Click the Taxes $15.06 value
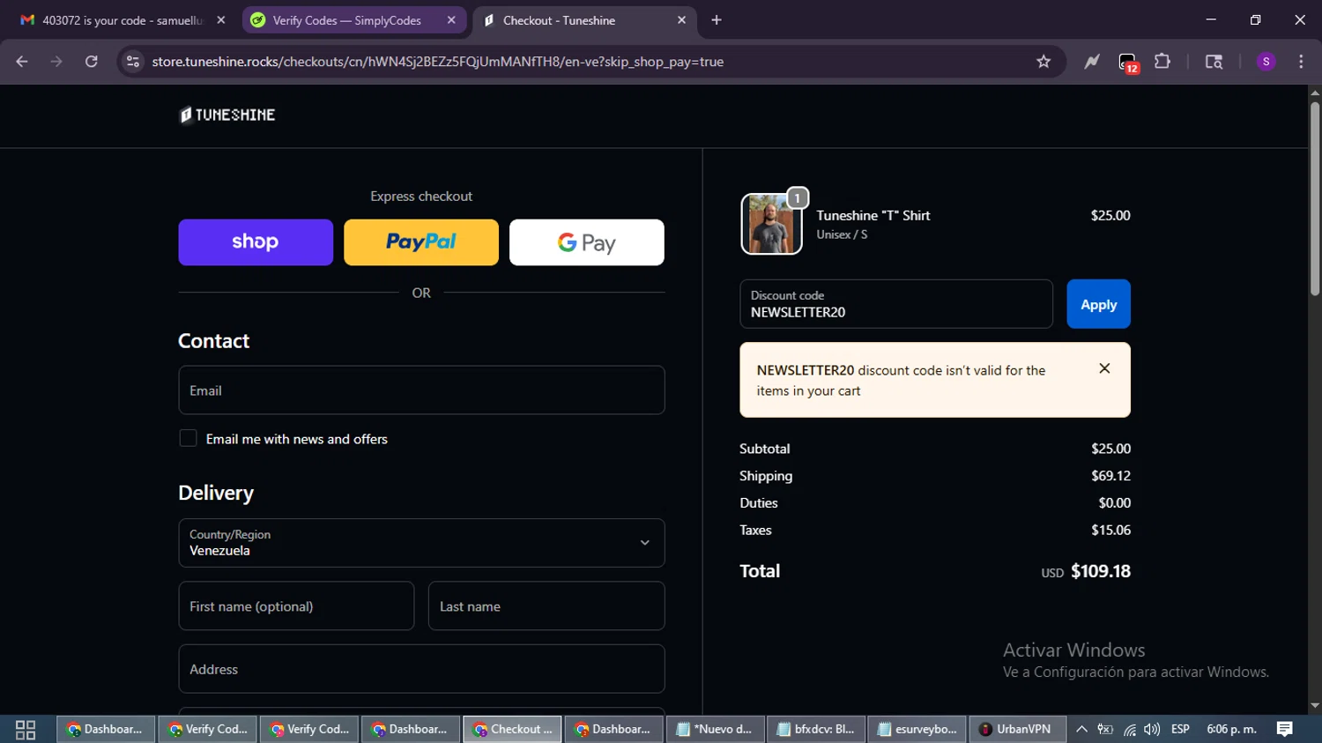This screenshot has height=743, width=1322. [x=1110, y=530]
